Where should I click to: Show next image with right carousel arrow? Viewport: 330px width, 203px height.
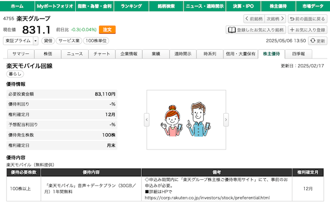(x=226, y=120)
